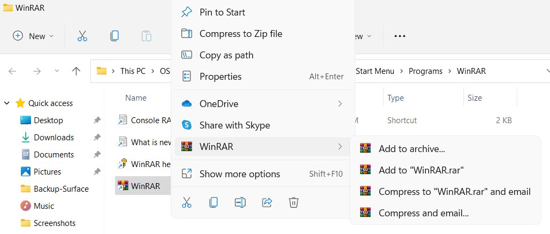550x234 pixels.
Task: Sort by the Type column header
Action: tap(395, 98)
